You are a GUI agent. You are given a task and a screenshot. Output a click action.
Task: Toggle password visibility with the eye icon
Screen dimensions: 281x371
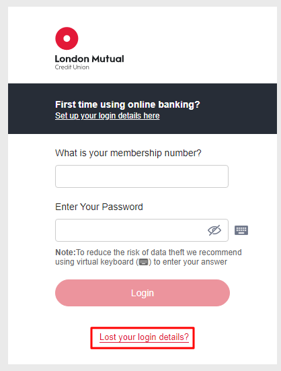(214, 230)
